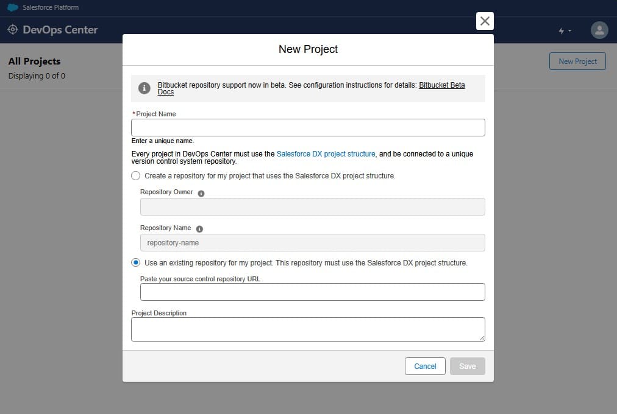Click 'Displaying 0 of 0' text

(x=37, y=76)
